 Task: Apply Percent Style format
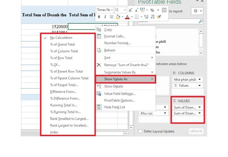152,10
